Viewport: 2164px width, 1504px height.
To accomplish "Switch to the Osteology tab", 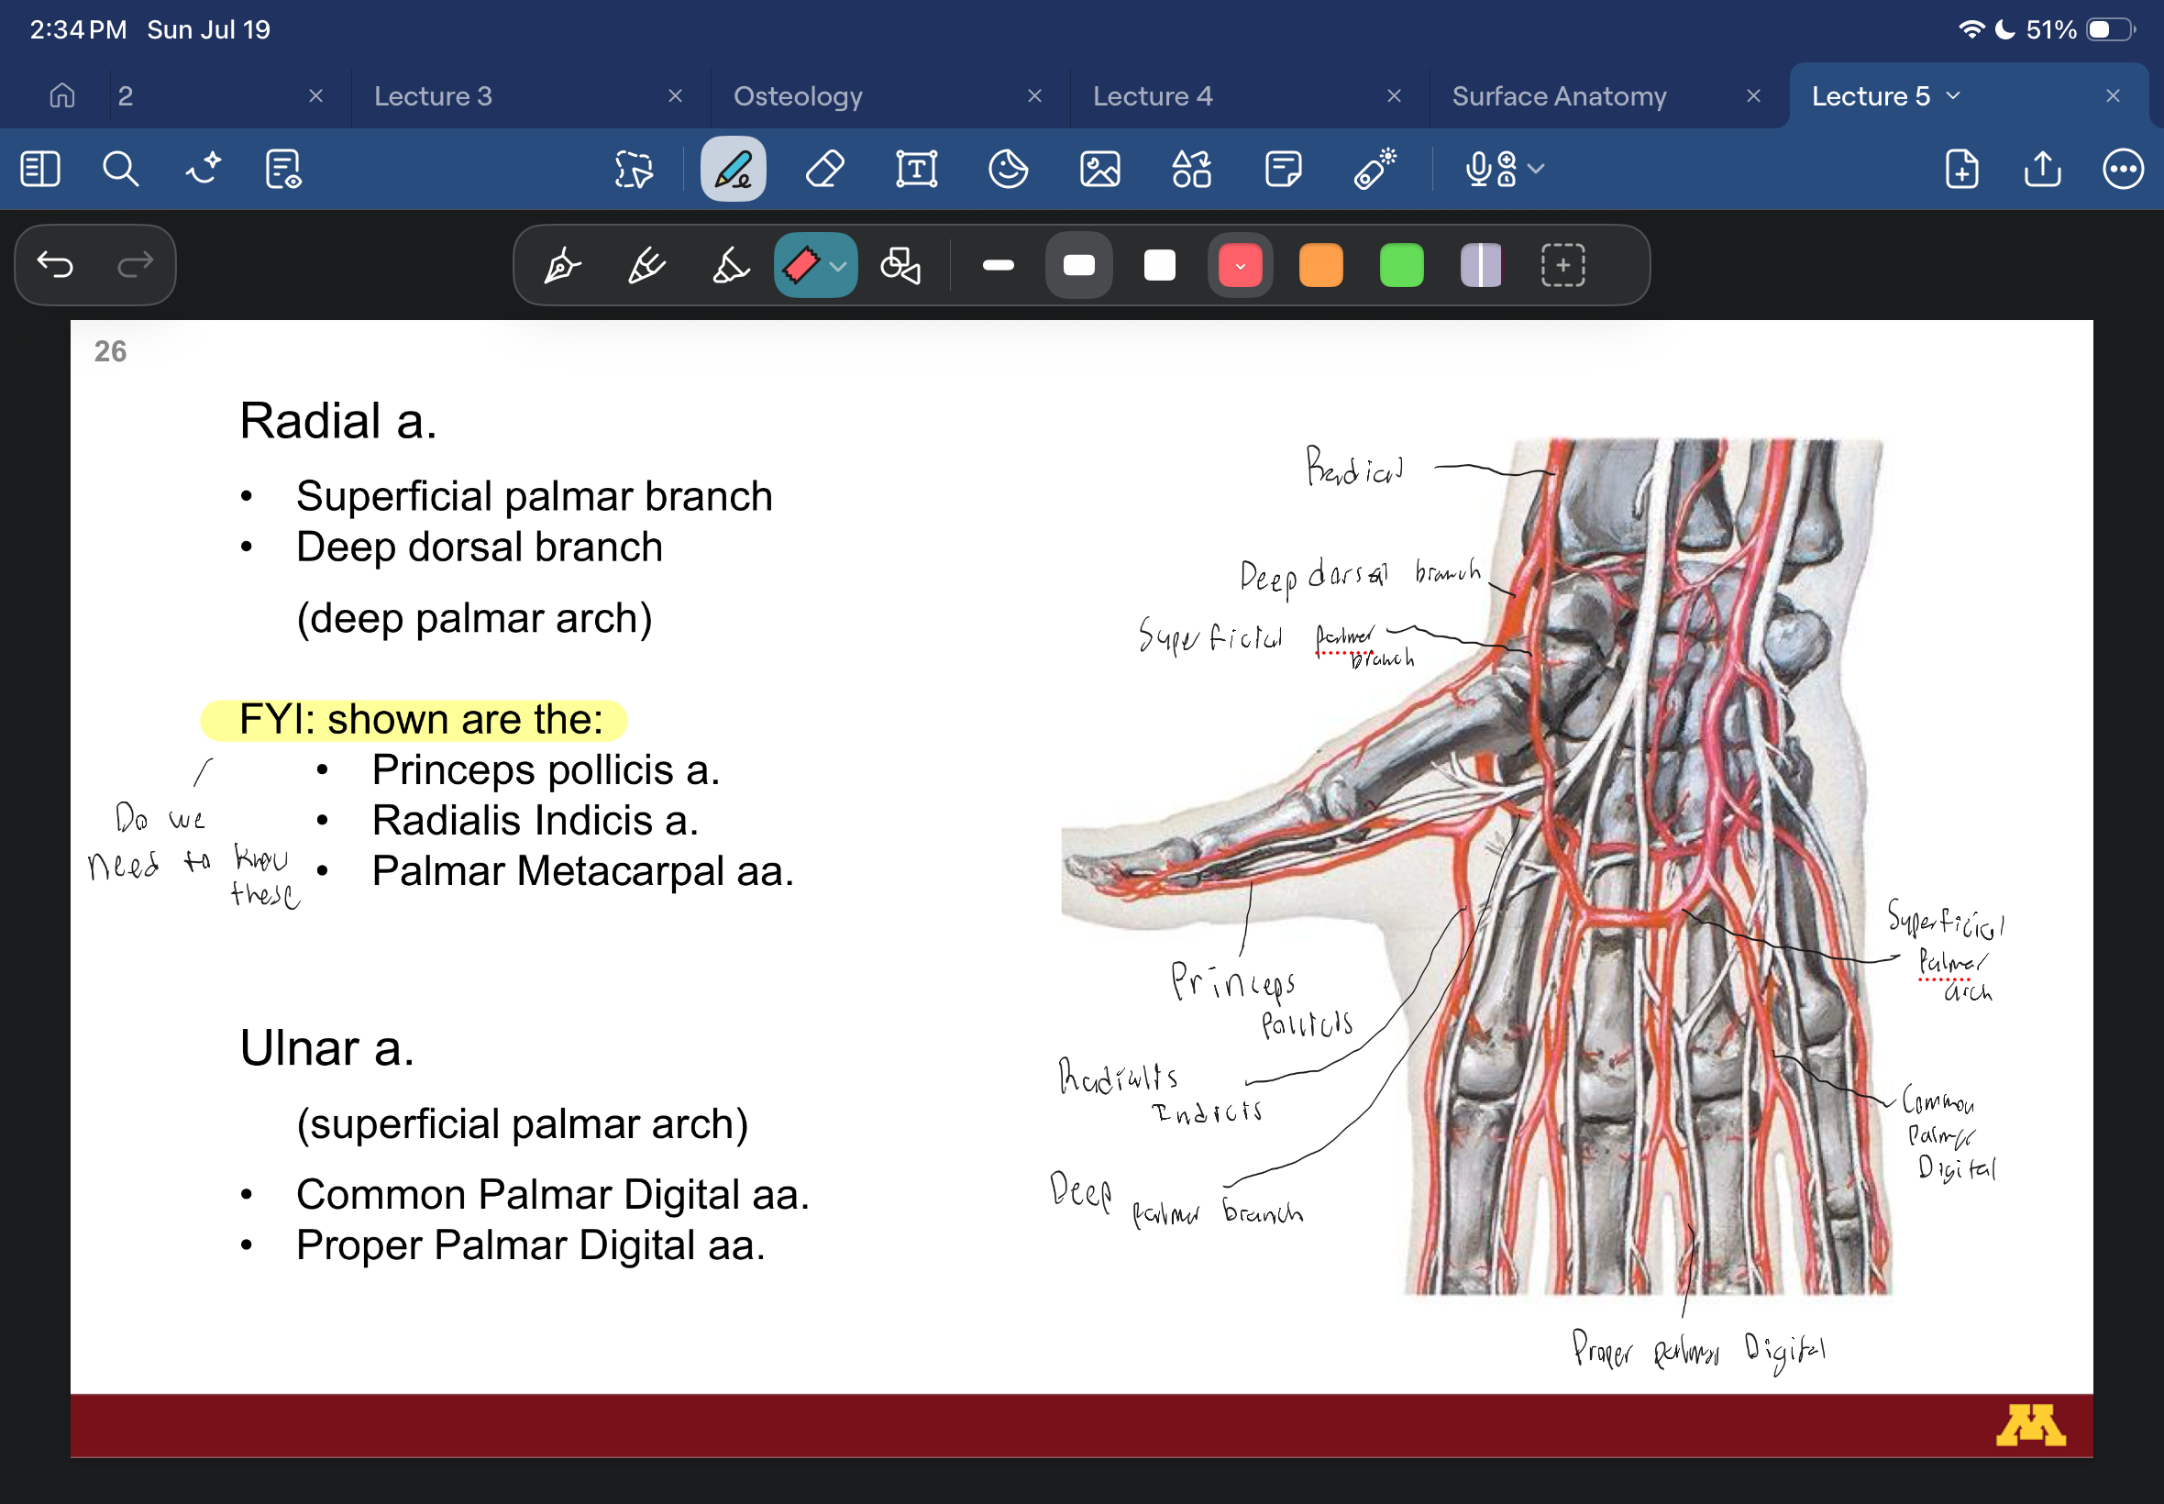I will click(798, 96).
